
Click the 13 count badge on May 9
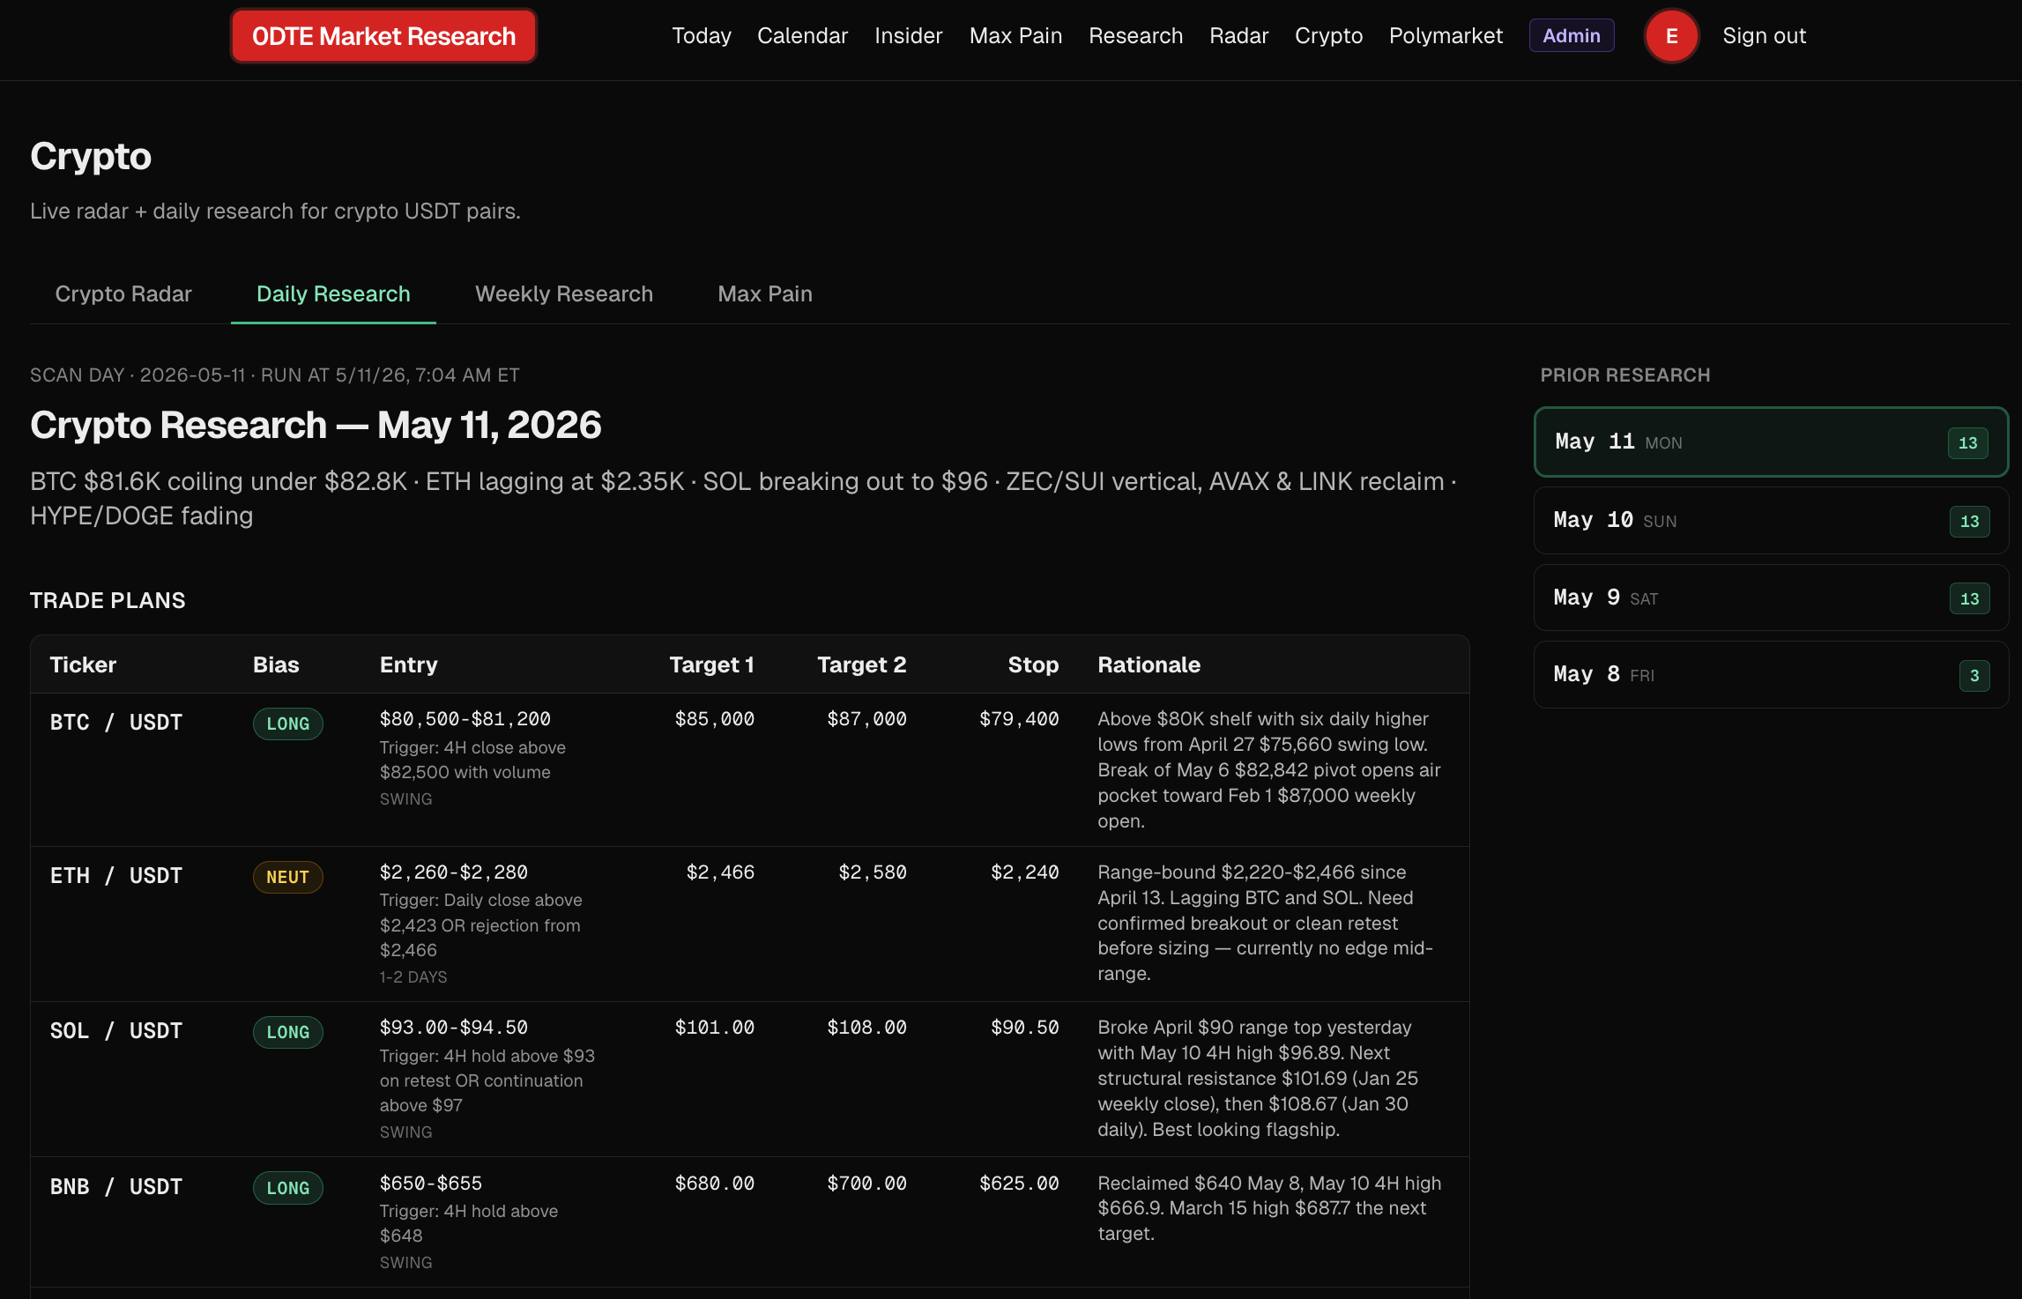pos(1969,599)
